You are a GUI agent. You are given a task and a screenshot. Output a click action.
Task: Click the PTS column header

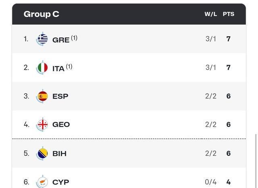[229, 14]
